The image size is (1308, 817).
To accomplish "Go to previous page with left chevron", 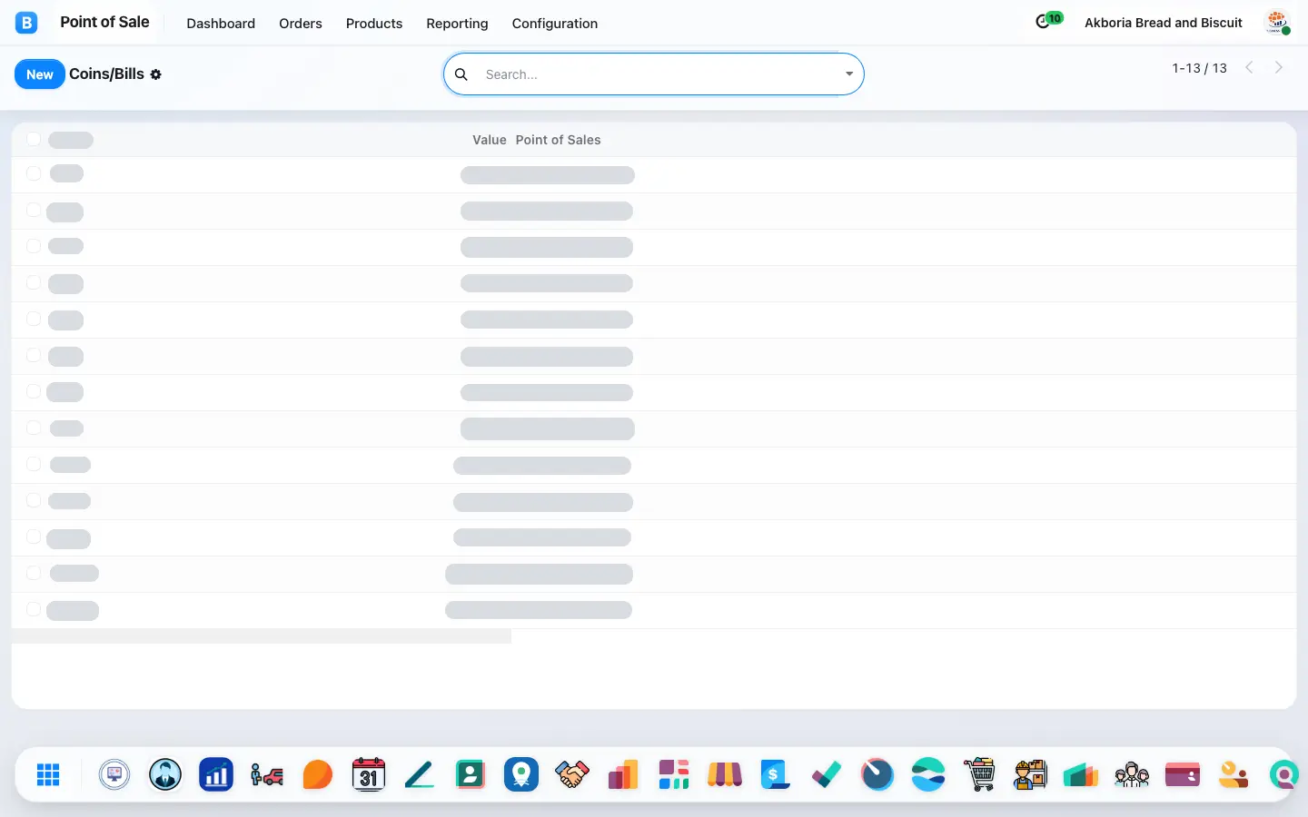I will coord(1250,67).
